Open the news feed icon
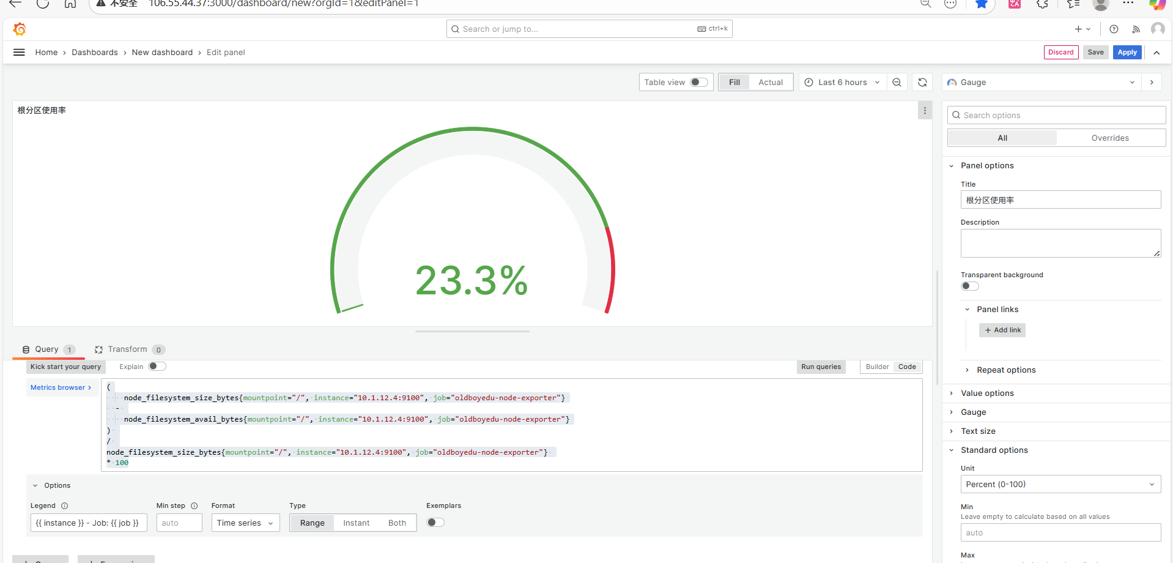This screenshot has height=563, width=1173. pyautogui.click(x=1136, y=29)
